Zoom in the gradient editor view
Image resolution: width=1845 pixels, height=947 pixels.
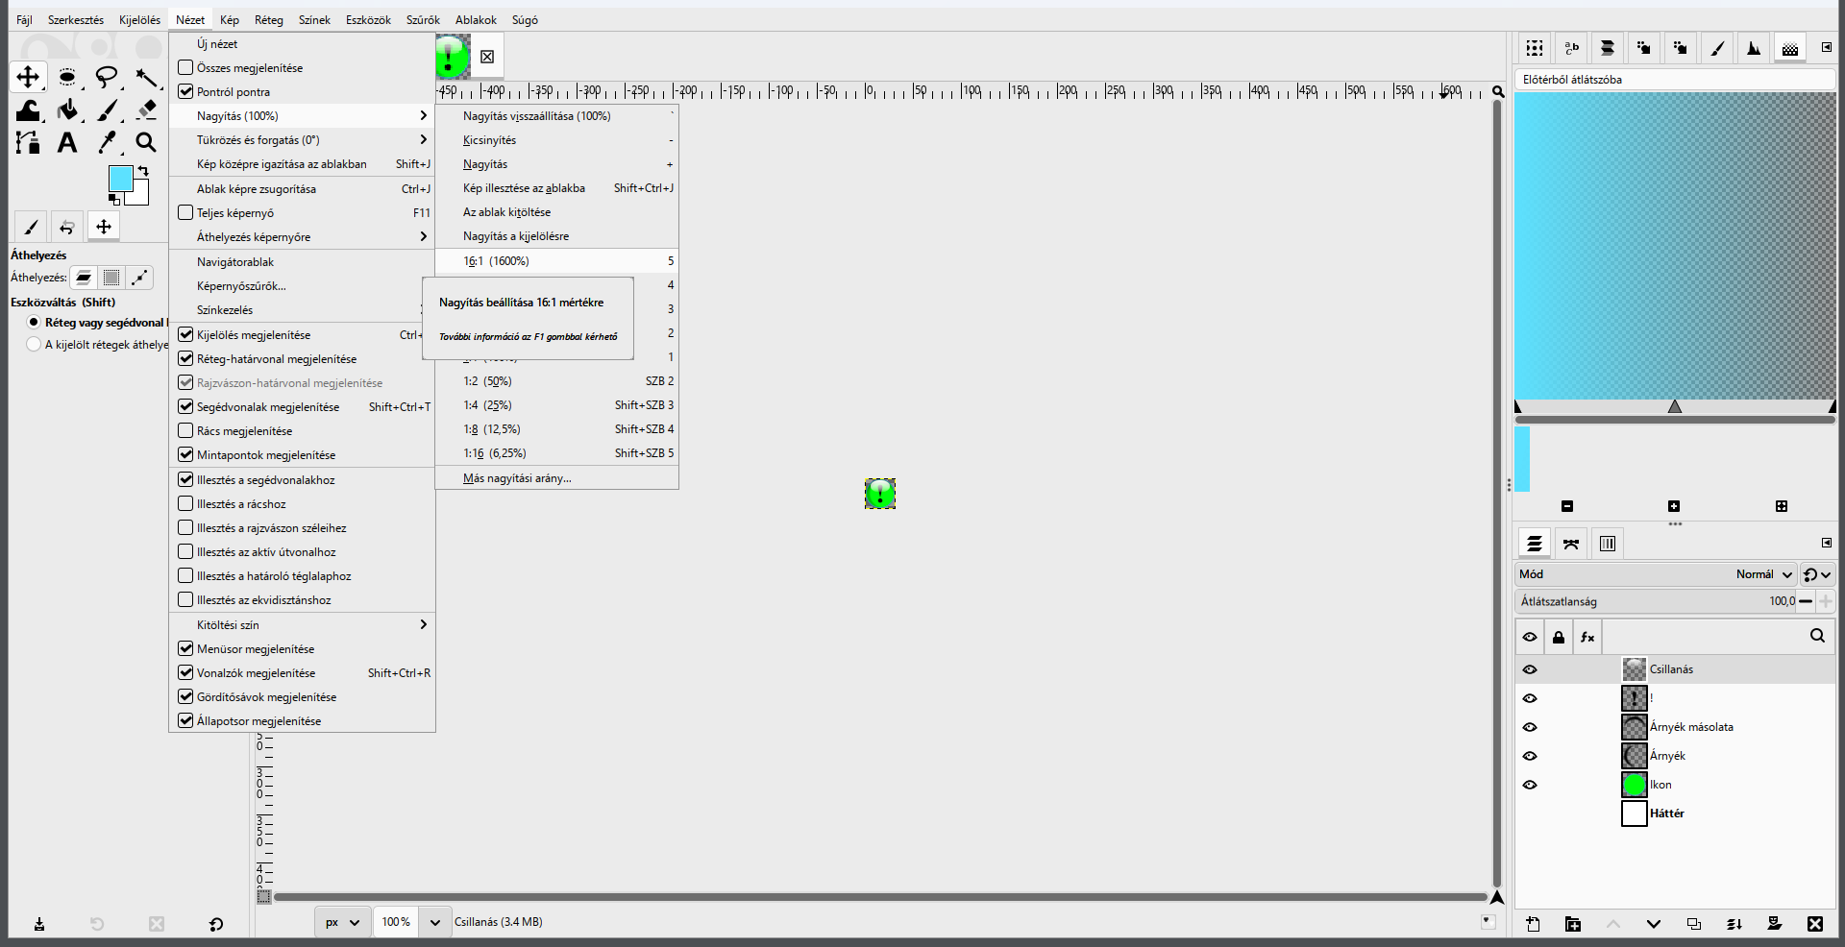point(1674,506)
